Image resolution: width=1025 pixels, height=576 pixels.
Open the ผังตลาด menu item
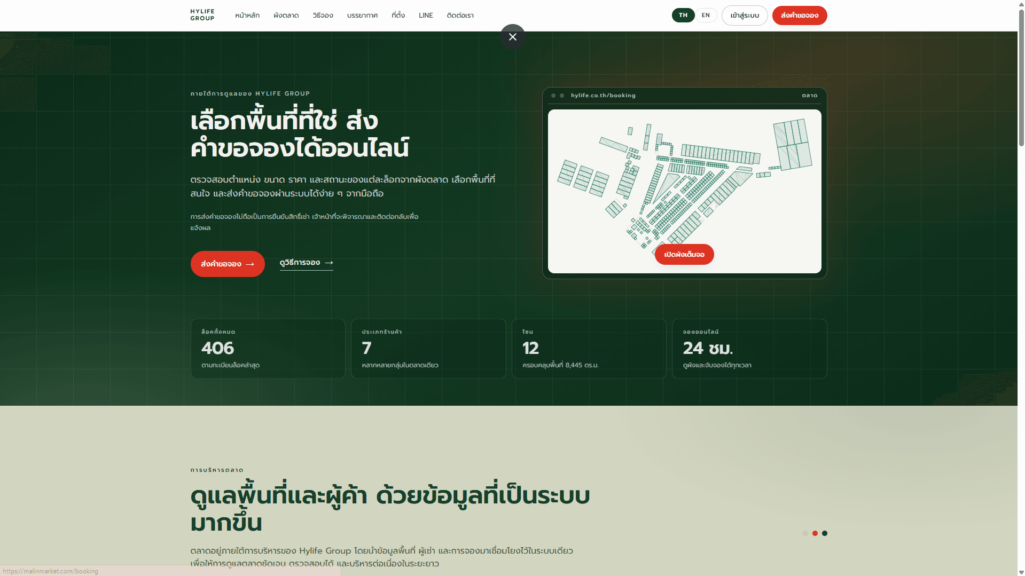(x=286, y=15)
